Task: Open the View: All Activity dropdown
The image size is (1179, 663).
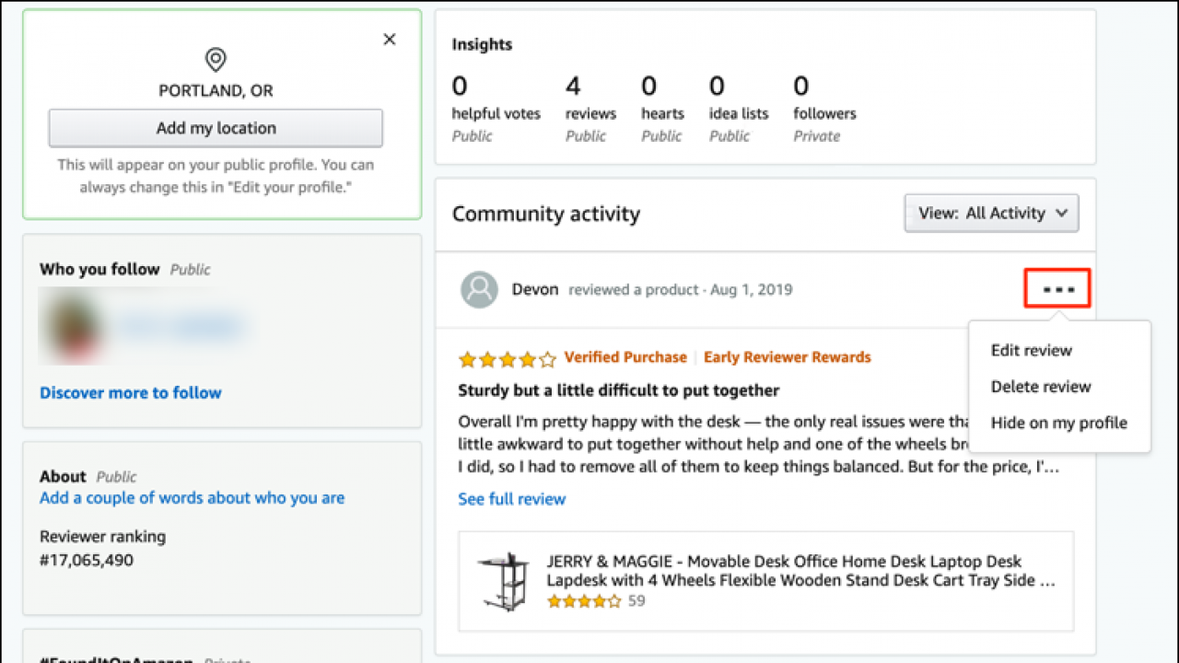Action: (991, 213)
